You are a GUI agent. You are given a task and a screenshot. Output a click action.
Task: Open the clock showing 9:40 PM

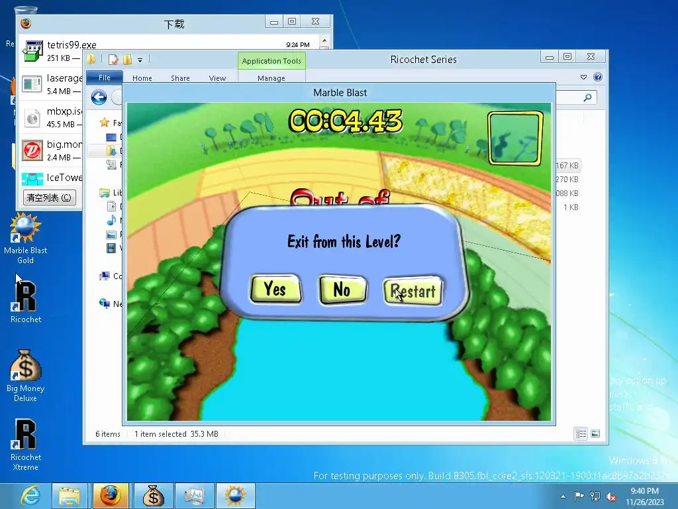click(x=644, y=496)
